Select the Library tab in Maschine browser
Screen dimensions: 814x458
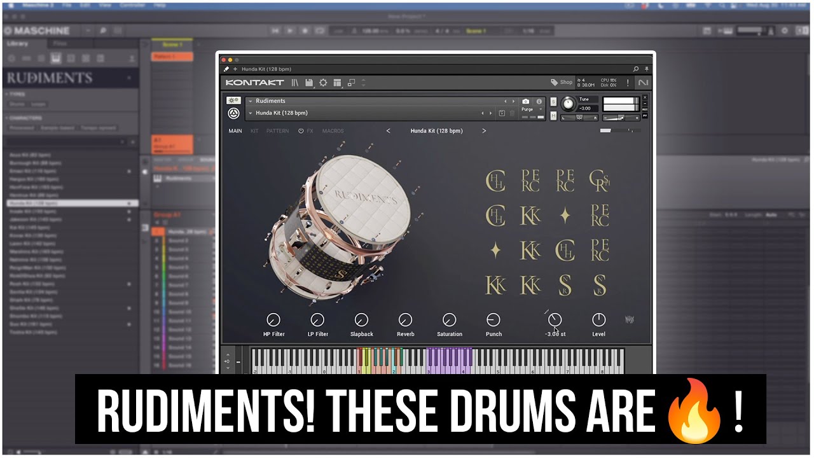(18, 44)
